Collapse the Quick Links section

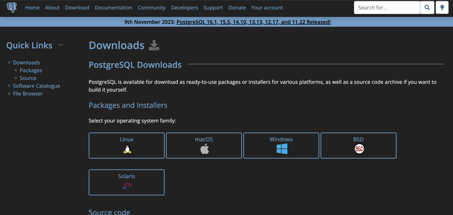point(61,45)
